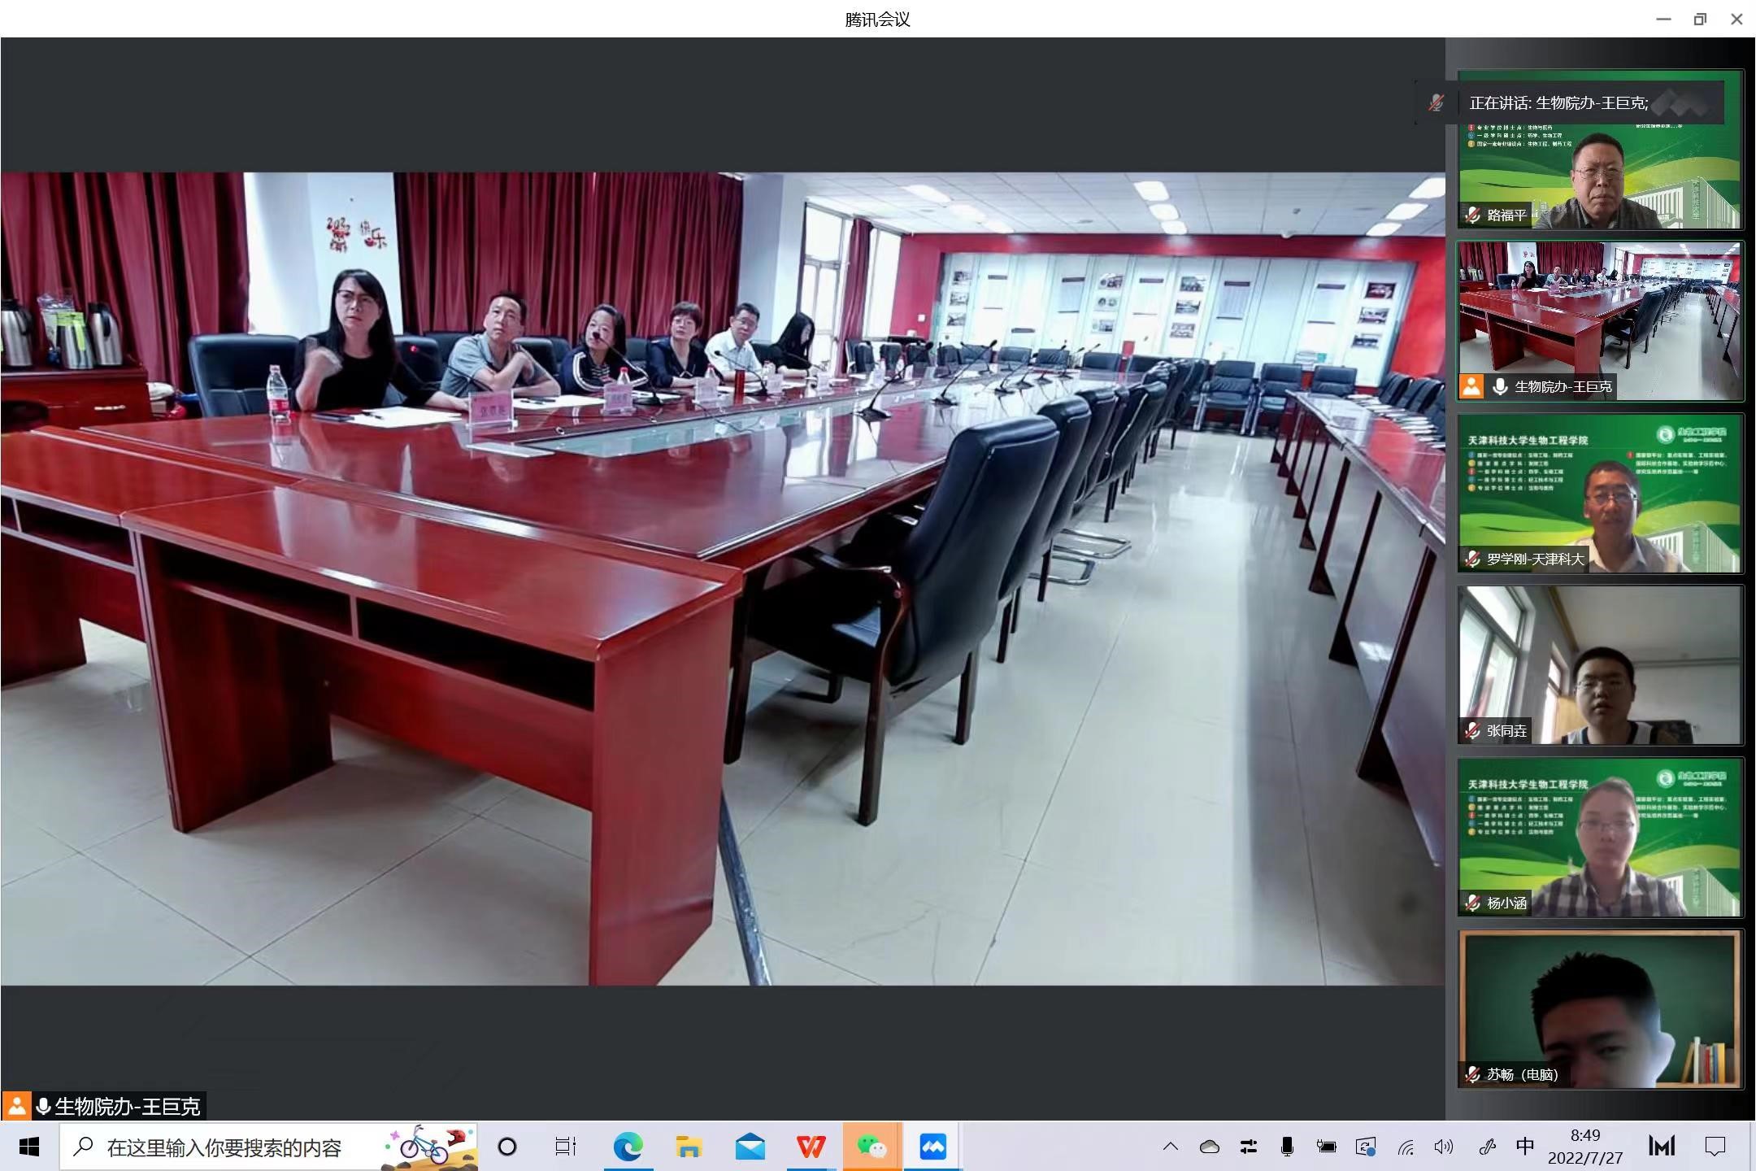Image resolution: width=1756 pixels, height=1171 pixels.
Task: Open the Windows Start menu
Action: (29, 1147)
